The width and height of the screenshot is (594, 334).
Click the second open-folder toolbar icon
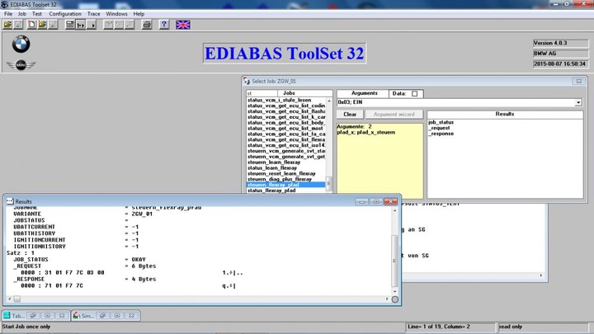[42, 25]
